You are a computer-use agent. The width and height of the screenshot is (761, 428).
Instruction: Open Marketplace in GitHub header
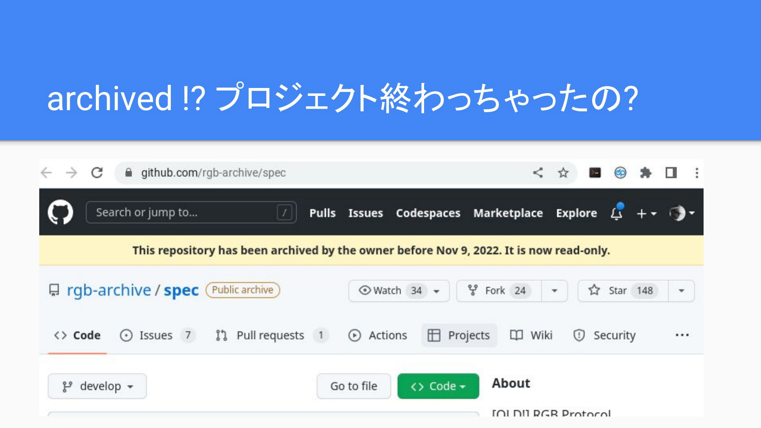[x=508, y=213]
